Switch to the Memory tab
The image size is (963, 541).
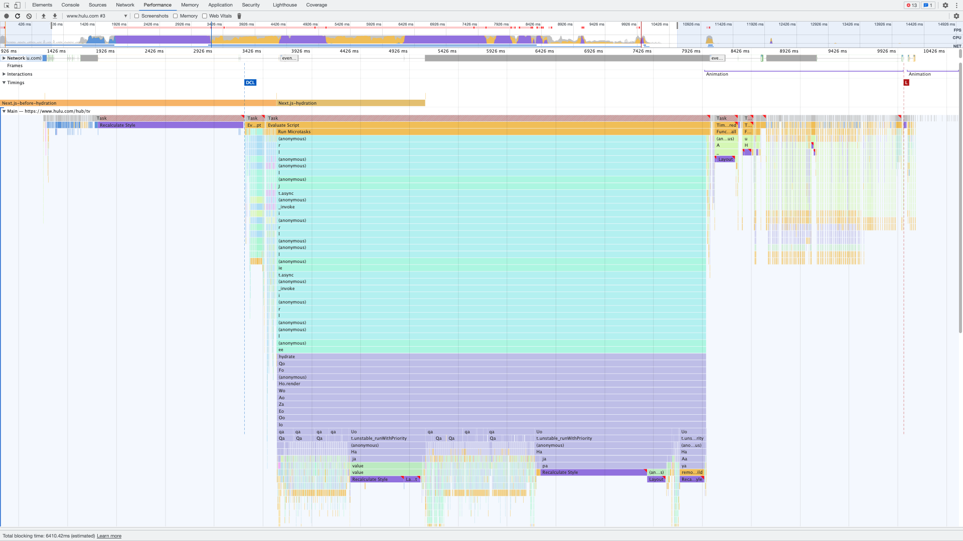point(190,5)
